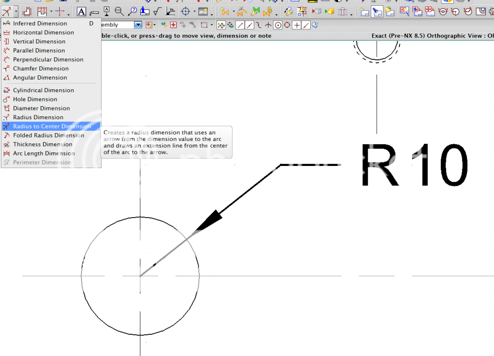Viewport: 494px width, 356px height.
Task: Launch the View Creation Wizard icon
Action: tap(404, 12)
